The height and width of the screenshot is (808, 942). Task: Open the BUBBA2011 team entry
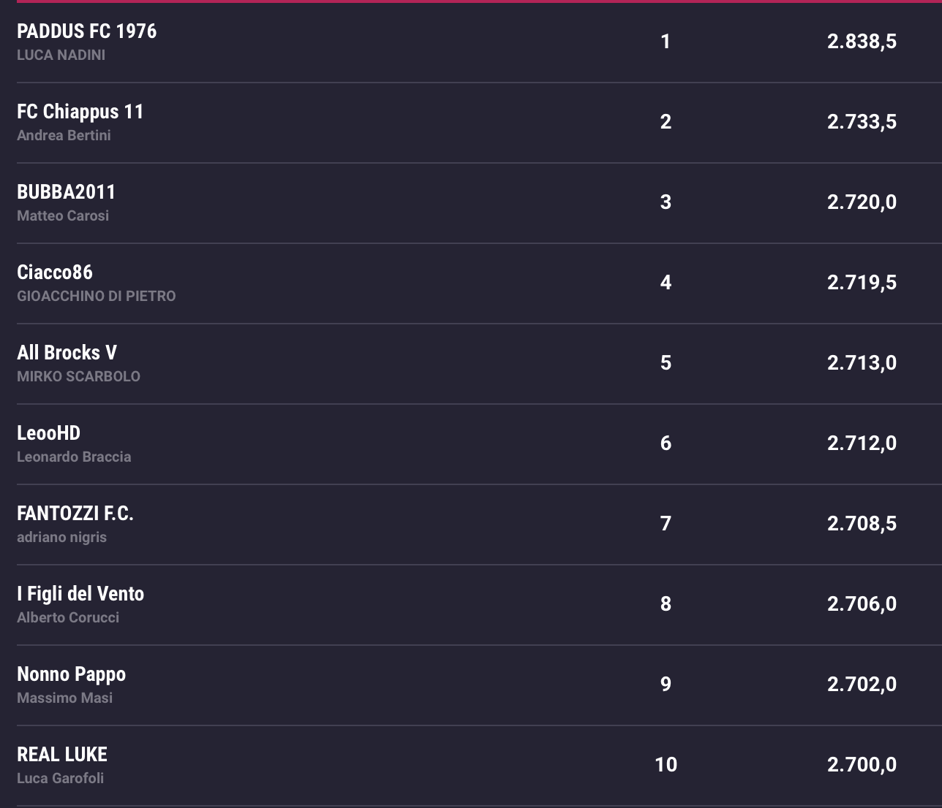click(67, 192)
